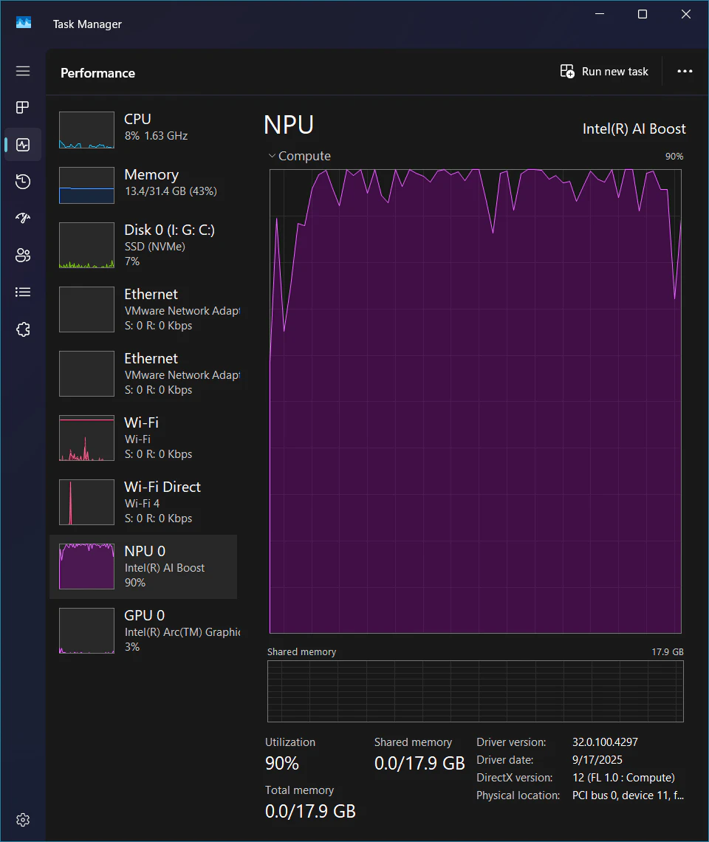Open the hamburger navigation menu
Screen dimensions: 709x842
tap(23, 71)
